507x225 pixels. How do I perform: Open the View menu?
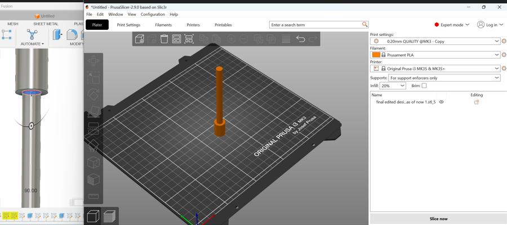point(132,14)
